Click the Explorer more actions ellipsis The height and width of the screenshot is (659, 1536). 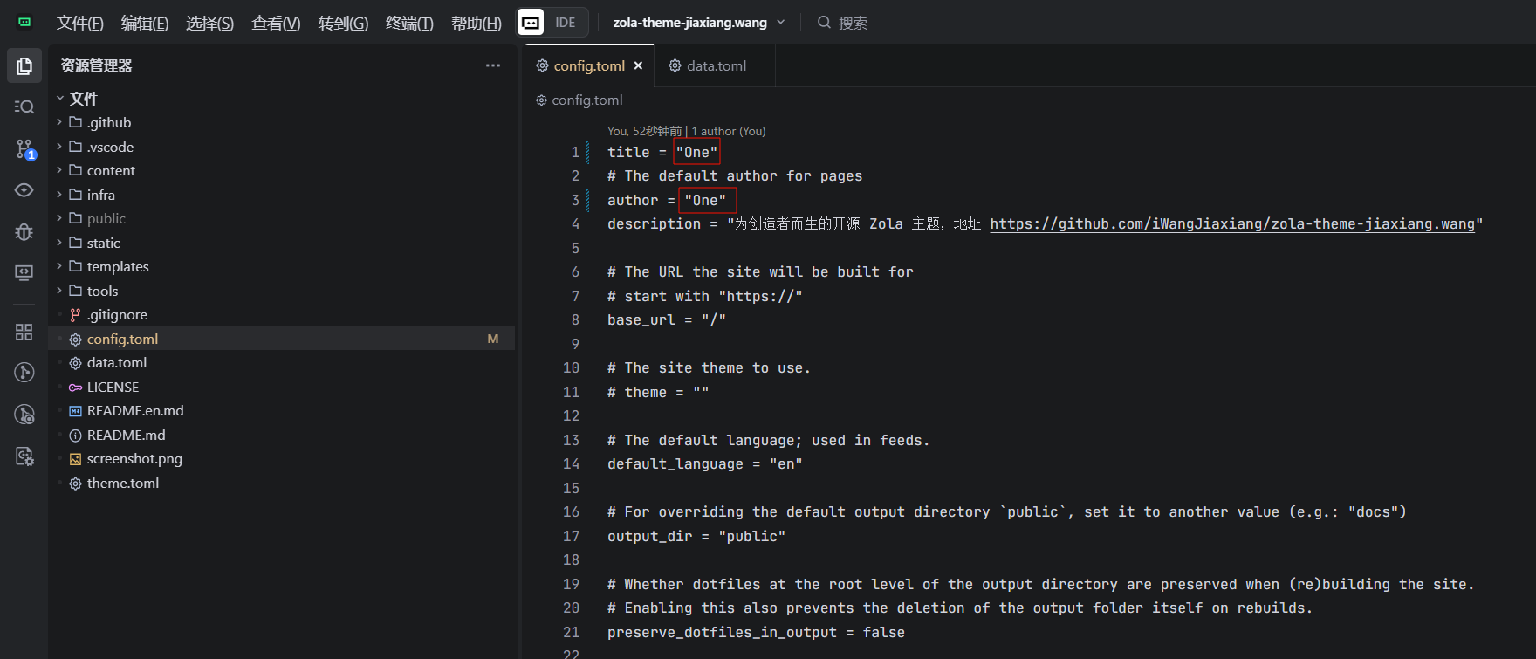pos(493,65)
